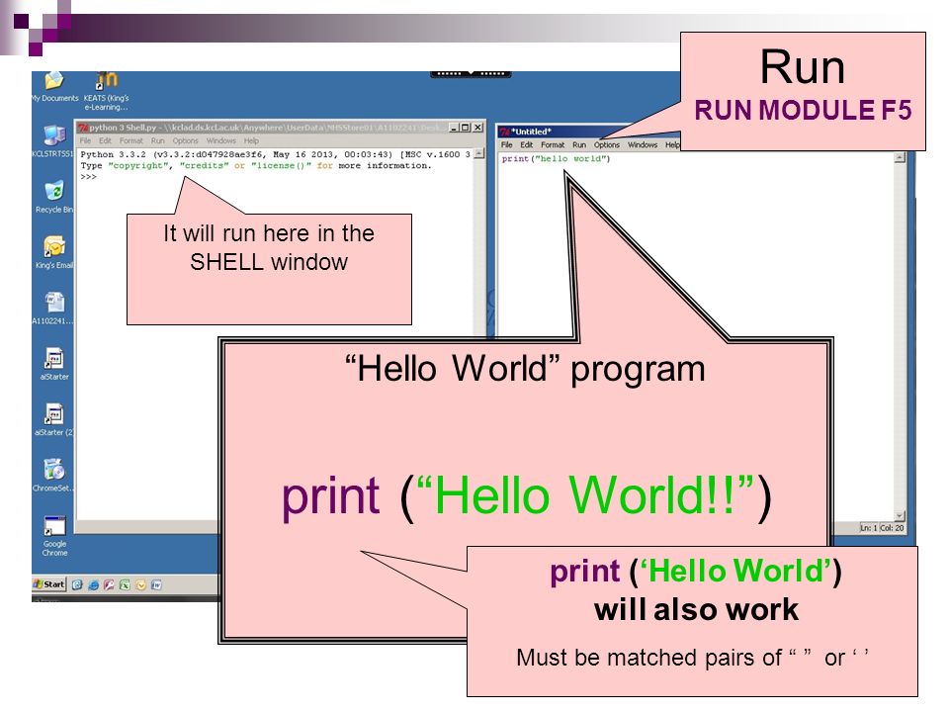The image size is (949, 712).
Task: Click scroll-up arrow in Python Shell window
Action: click(478, 154)
